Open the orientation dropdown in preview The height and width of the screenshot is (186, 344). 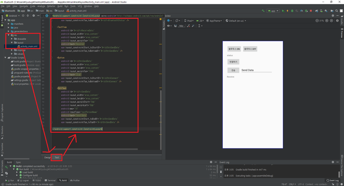click(x=178, y=21)
